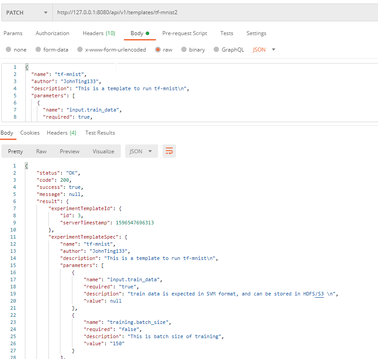Select the Pretty response view

tap(16, 152)
